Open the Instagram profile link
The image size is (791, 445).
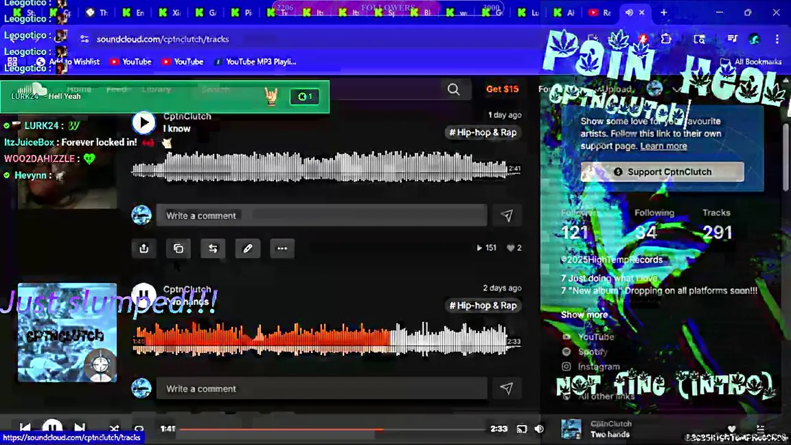pyautogui.click(x=598, y=367)
